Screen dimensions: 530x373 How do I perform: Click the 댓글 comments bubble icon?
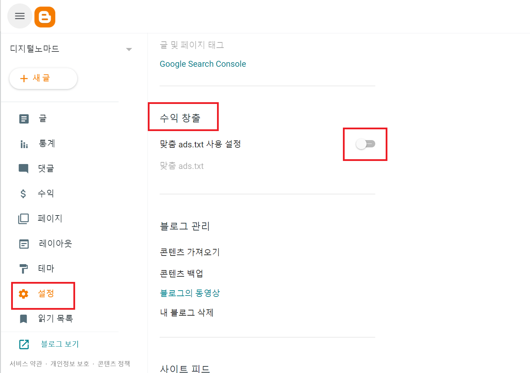(24, 169)
